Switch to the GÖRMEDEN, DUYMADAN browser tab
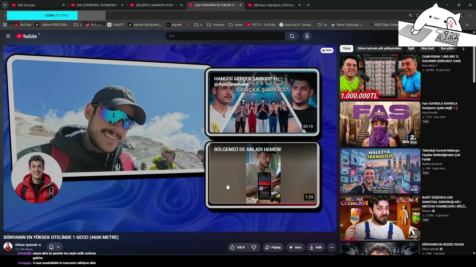 pyautogui.click(x=97, y=5)
